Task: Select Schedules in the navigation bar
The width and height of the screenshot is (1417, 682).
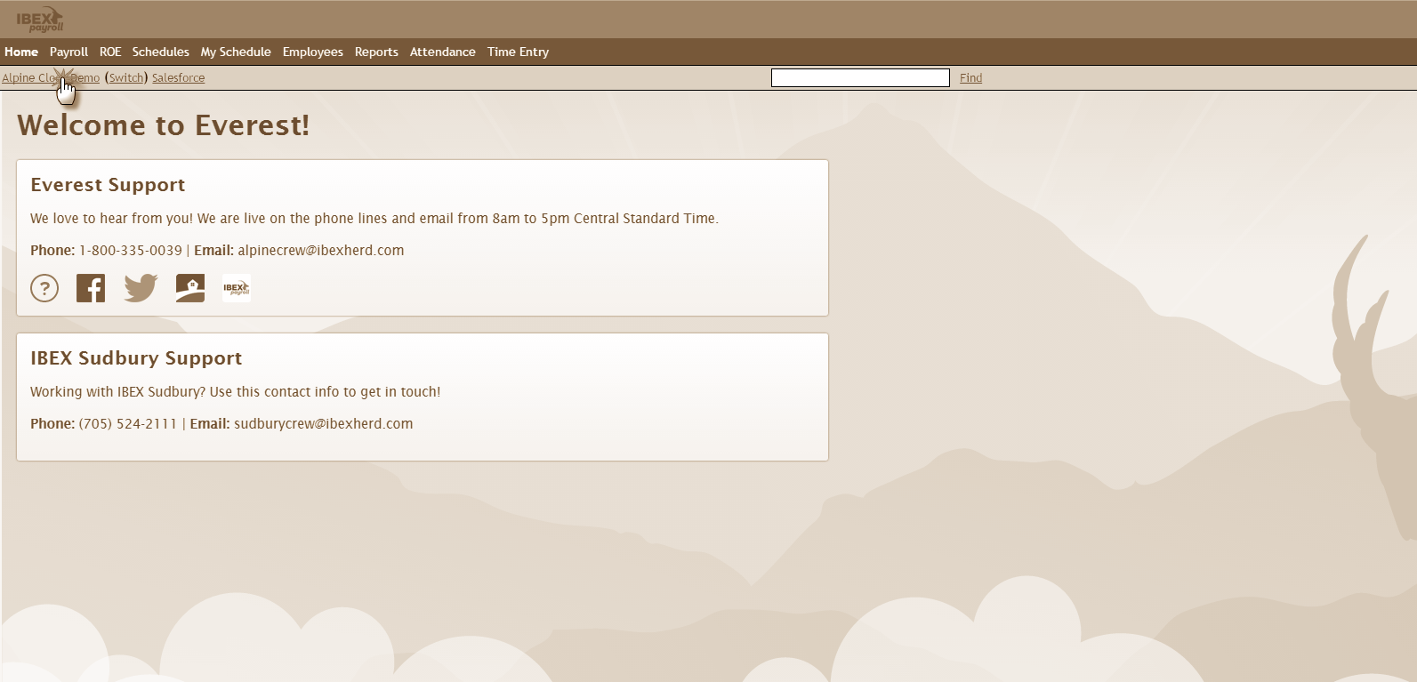Action: click(160, 52)
